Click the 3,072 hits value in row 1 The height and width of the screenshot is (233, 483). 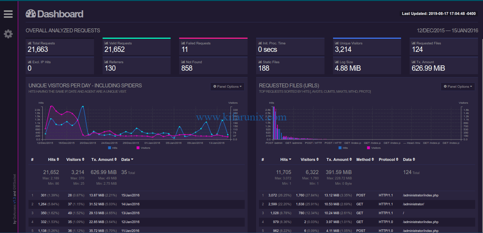coord(272,195)
